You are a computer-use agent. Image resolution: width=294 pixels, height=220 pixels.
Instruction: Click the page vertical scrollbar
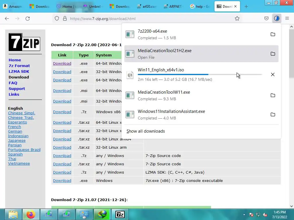[x=291, y=53]
